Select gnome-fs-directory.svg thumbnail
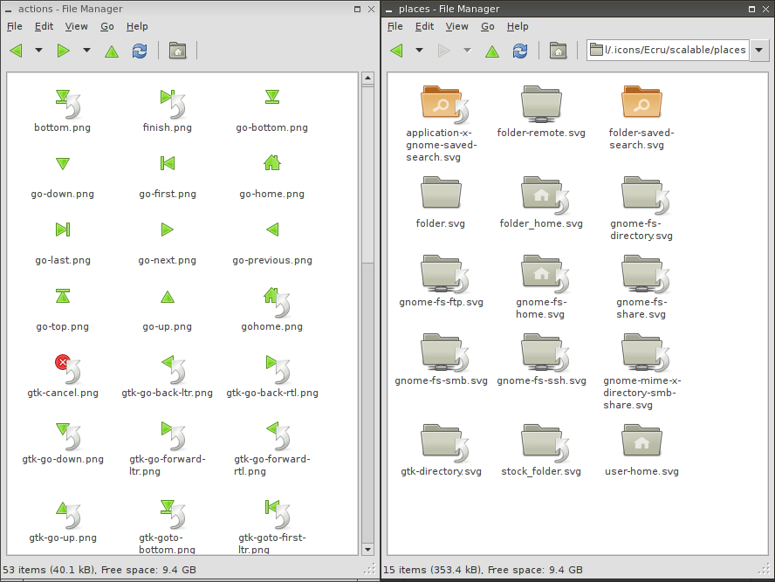 645,195
